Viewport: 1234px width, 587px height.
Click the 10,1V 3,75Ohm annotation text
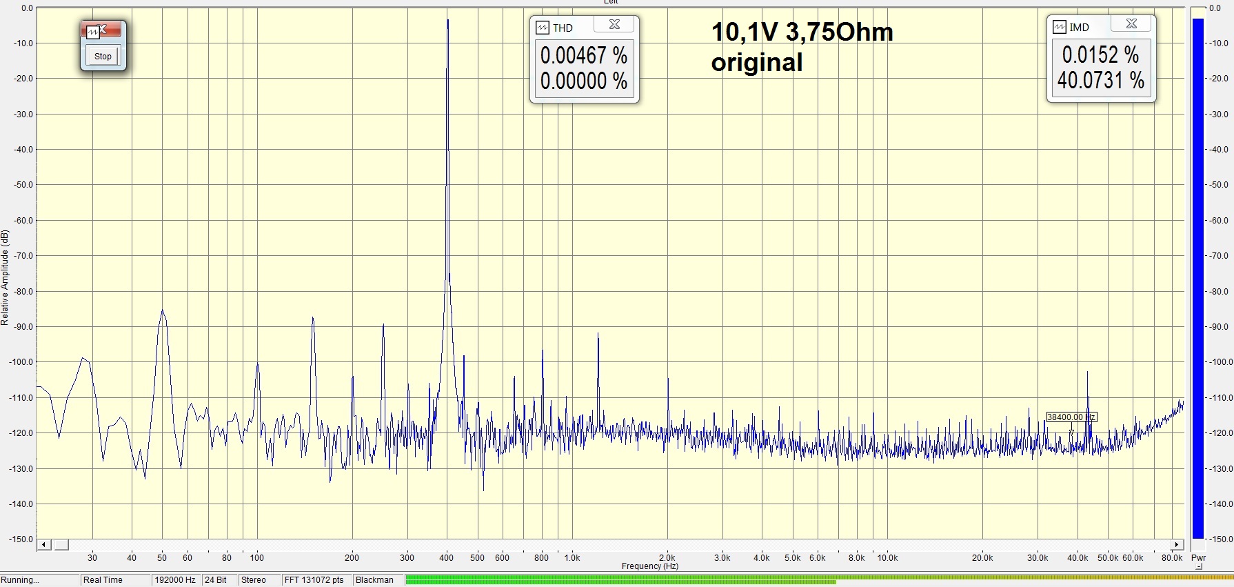(802, 32)
